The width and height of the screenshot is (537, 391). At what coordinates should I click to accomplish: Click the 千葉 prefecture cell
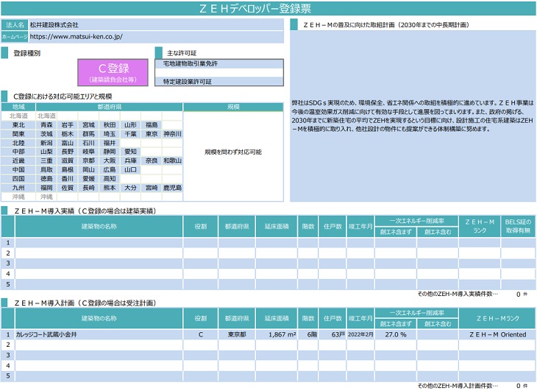pos(130,134)
